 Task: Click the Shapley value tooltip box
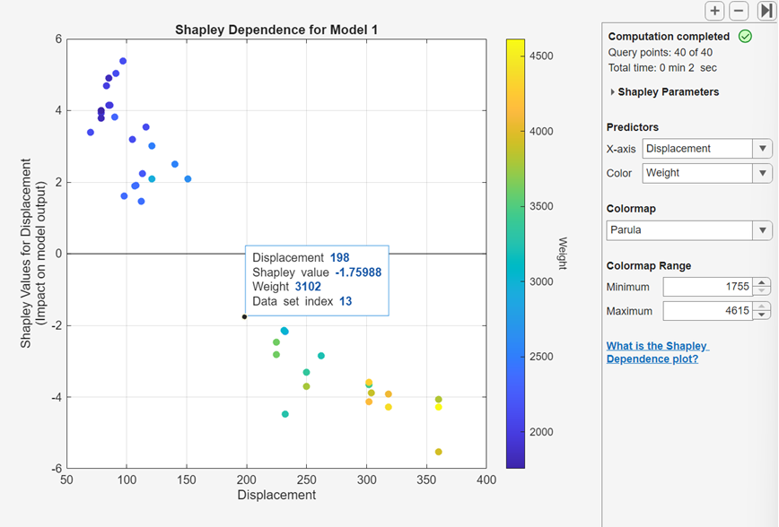click(x=316, y=280)
